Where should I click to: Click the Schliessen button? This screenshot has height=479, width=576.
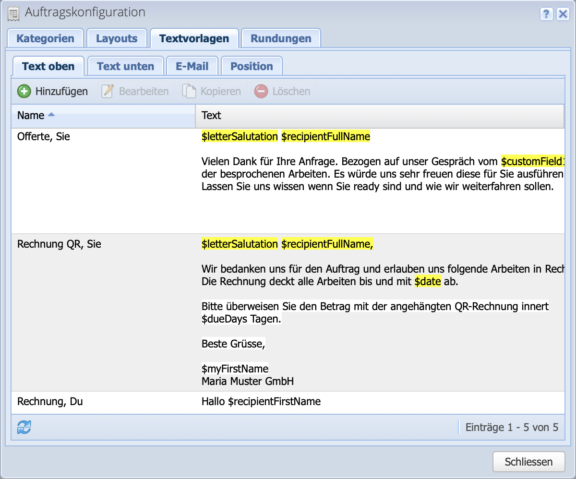pyautogui.click(x=528, y=461)
